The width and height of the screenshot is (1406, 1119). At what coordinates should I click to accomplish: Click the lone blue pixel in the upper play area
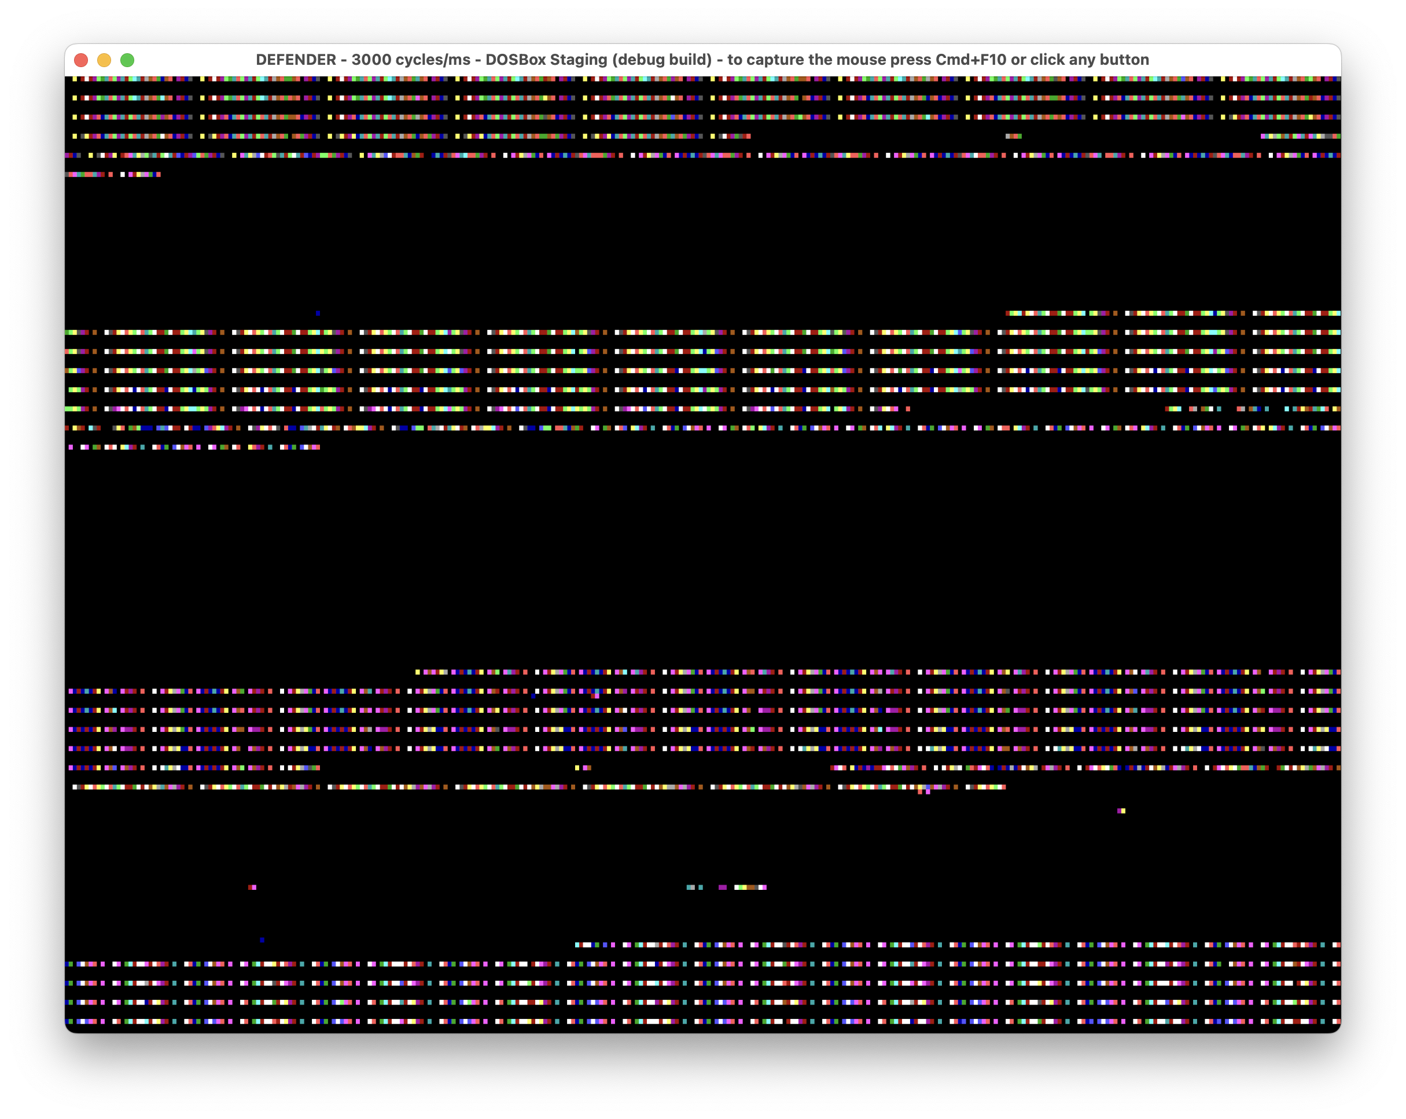coord(318,313)
